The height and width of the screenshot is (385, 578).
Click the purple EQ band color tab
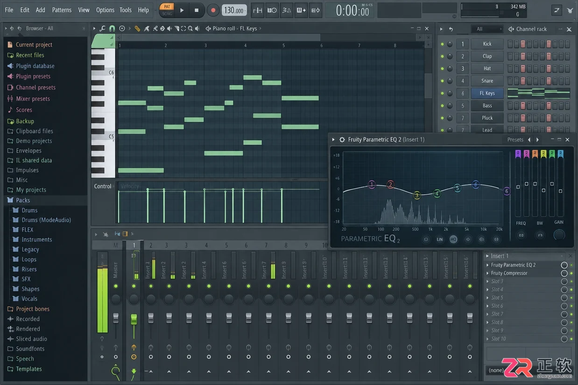click(518, 154)
